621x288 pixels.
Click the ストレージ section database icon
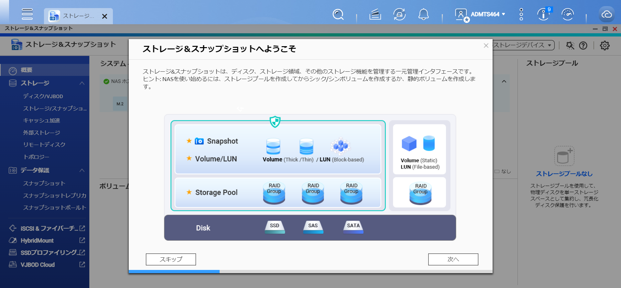point(13,83)
